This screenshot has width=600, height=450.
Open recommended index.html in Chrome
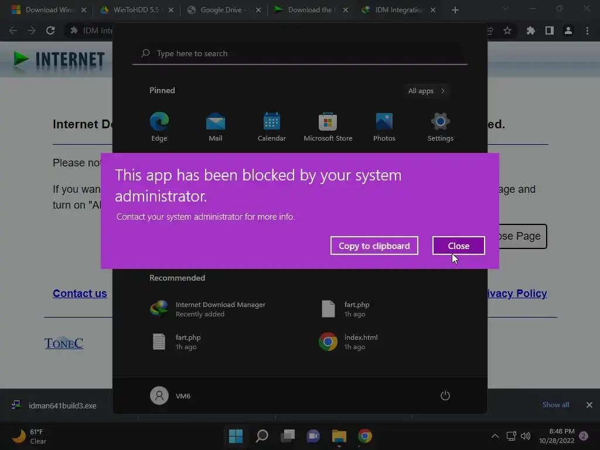point(348,342)
